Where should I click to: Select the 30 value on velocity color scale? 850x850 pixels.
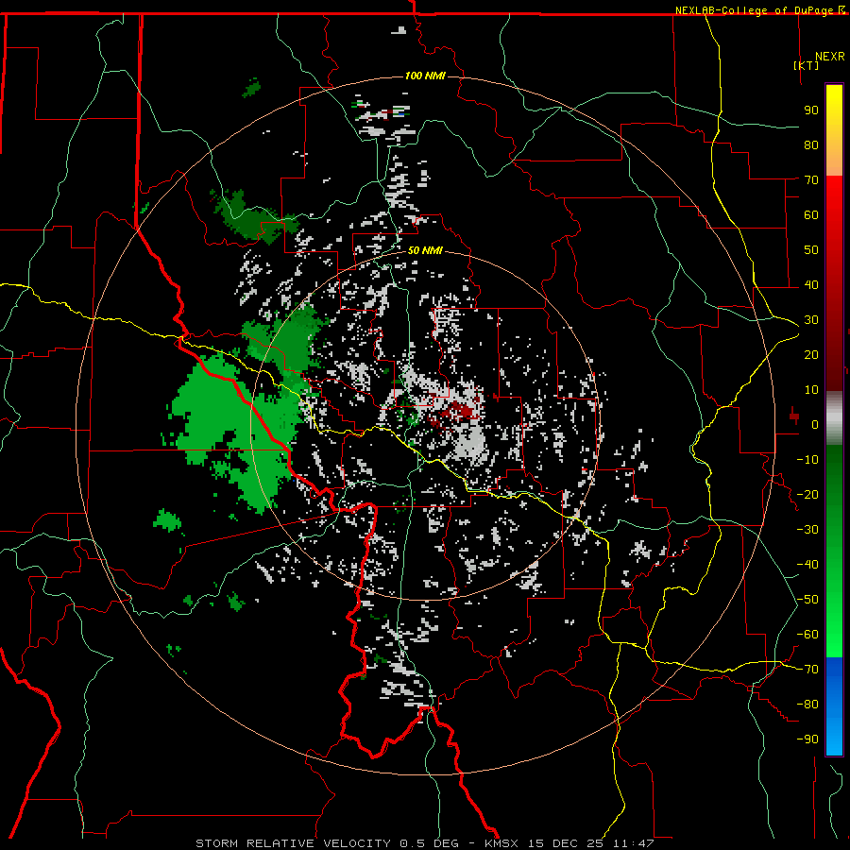(x=811, y=320)
